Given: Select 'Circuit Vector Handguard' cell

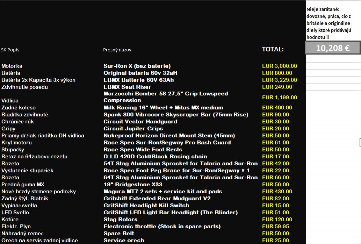Looking at the screenshot, I should [140, 122].
